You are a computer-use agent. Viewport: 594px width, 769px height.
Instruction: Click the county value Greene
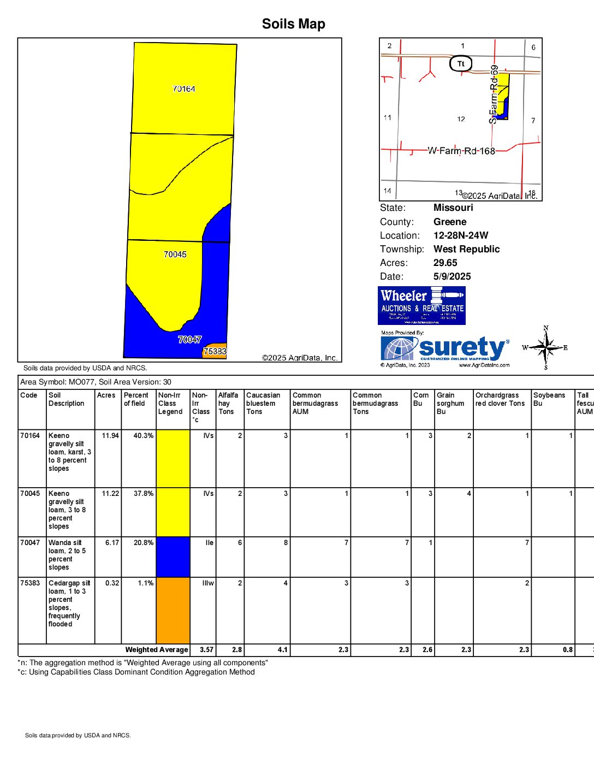tap(450, 222)
